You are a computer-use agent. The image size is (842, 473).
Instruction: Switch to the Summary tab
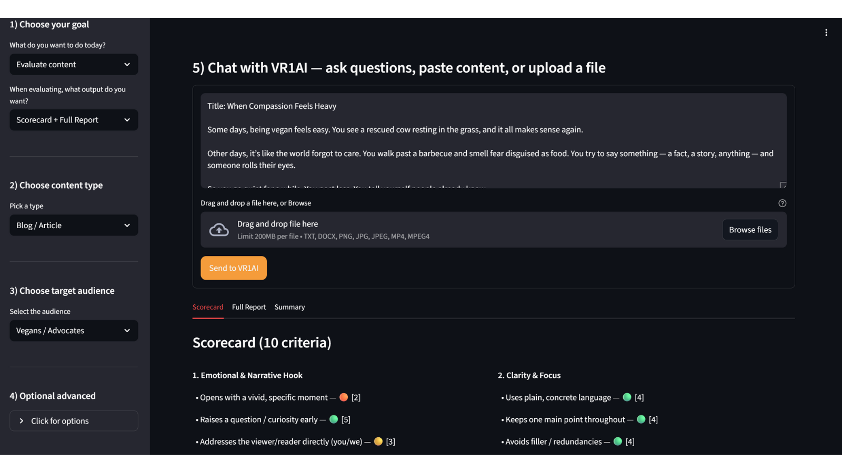click(289, 307)
